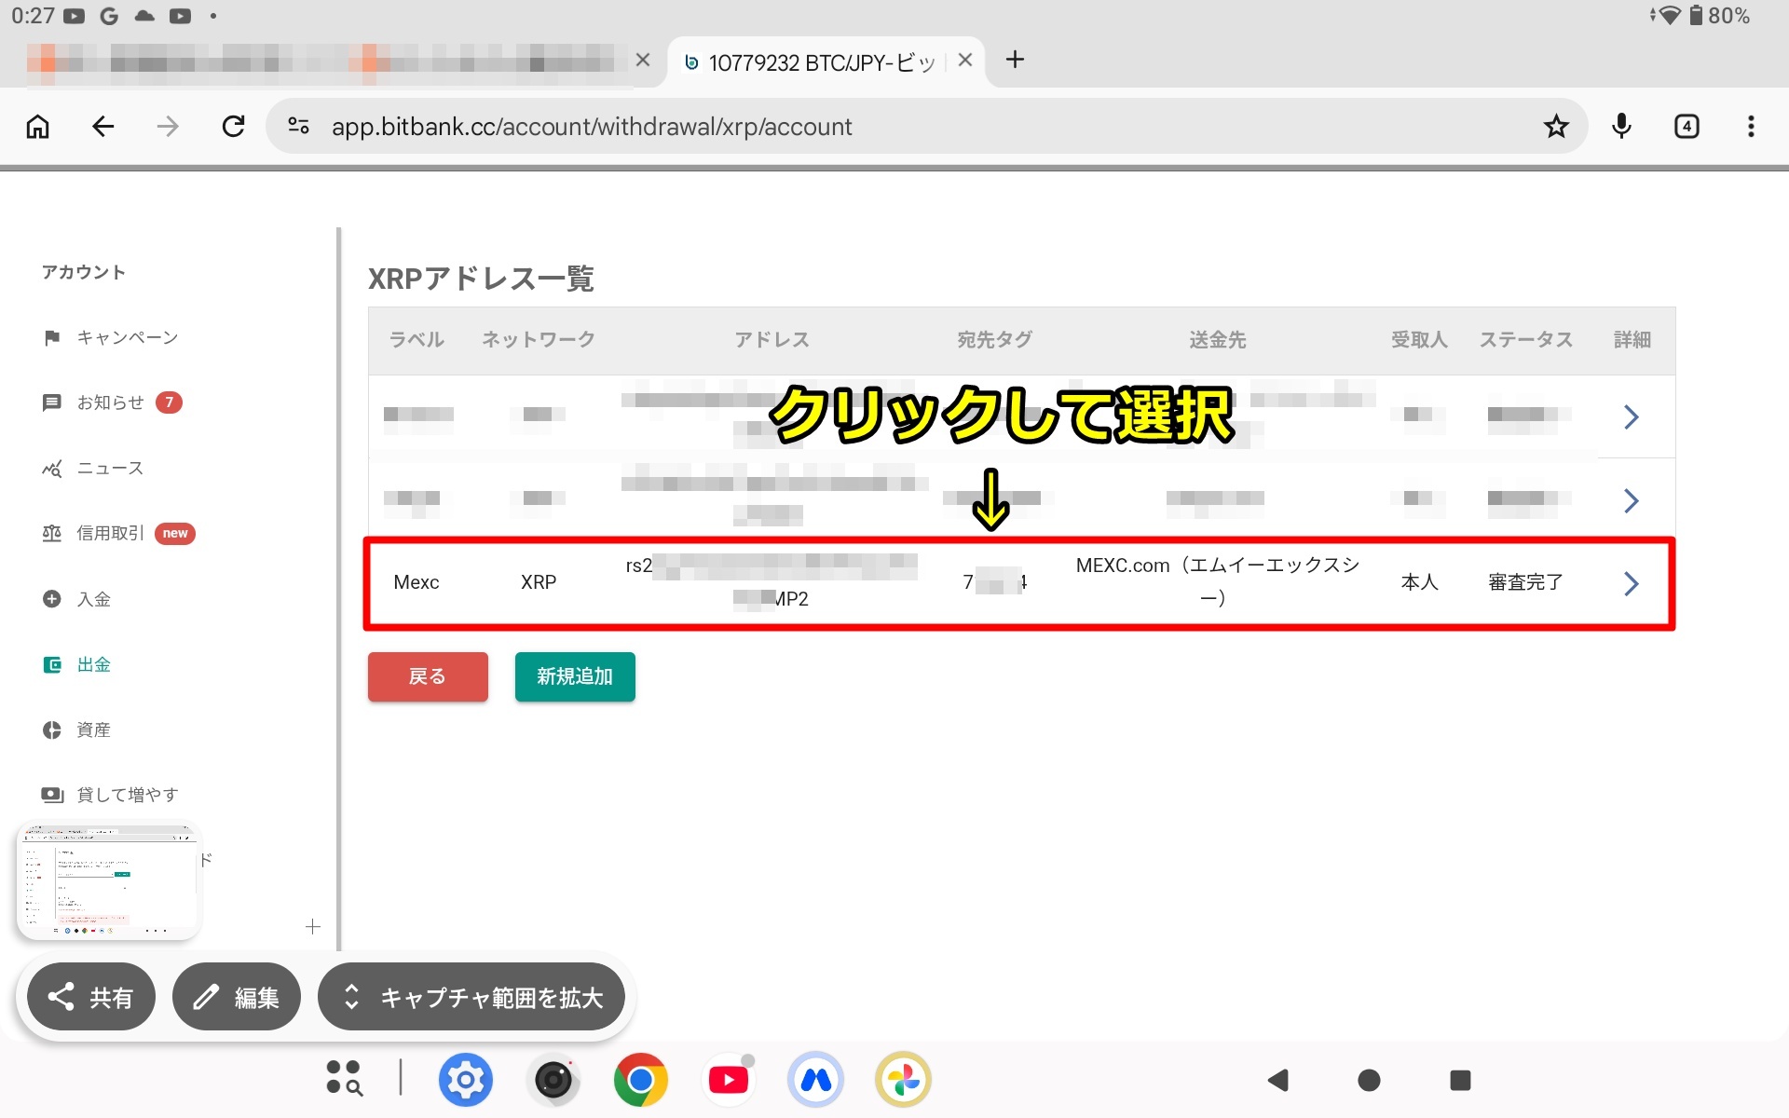1789x1118 pixels.
Task: Open 信用取引 margin trading menu item
Action: pos(110,533)
